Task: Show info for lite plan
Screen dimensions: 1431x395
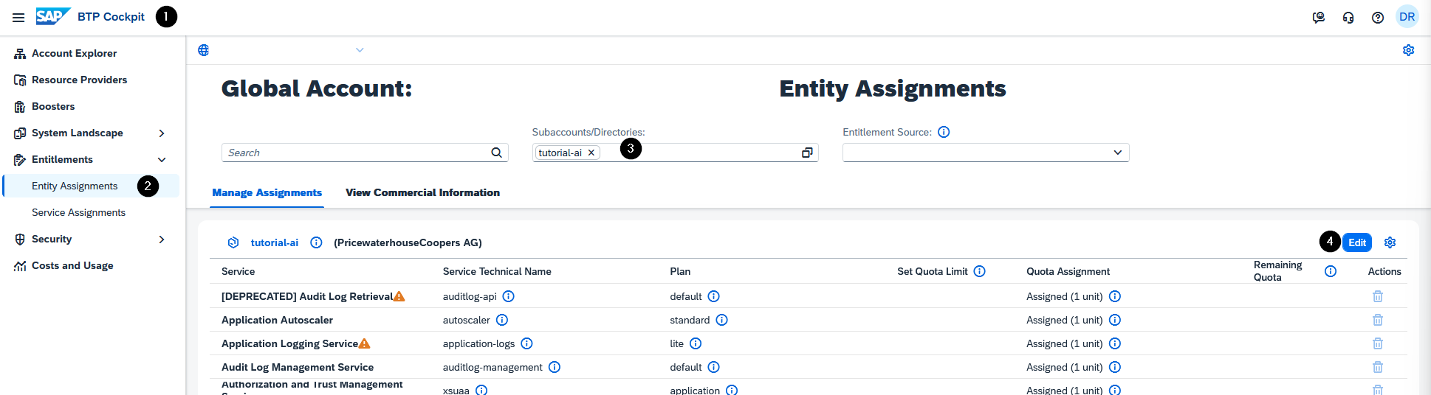Action: (x=696, y=343)
